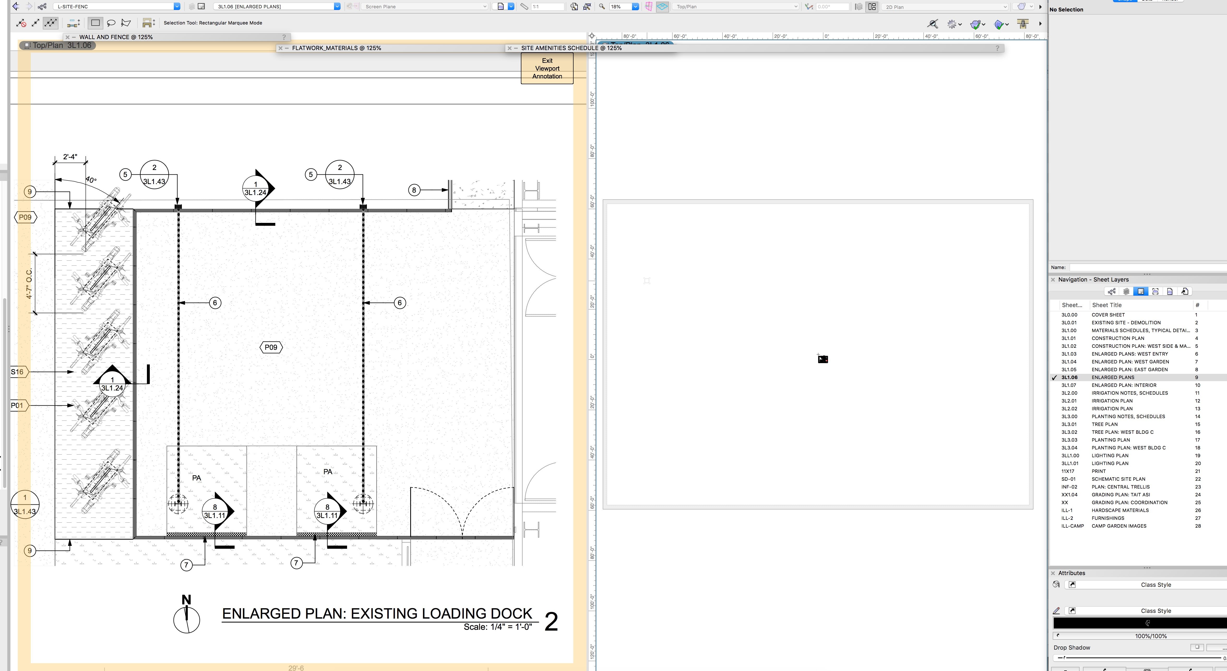This screenshot has height=671, width=1227.
Task: Click the previous view back arrow
Action: 16,7
